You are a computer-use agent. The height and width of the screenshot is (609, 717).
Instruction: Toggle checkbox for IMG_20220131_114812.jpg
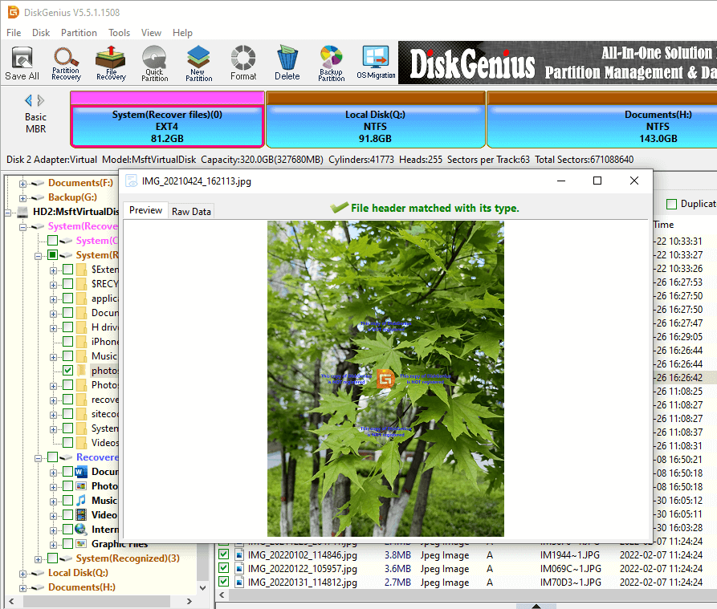pos(224,583)
